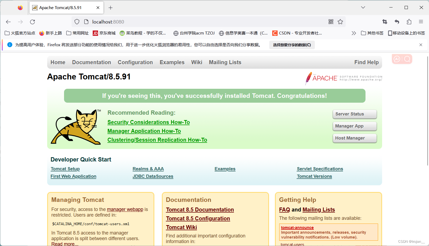The width and height of the screenshot is (429, 246).
Task: Open the Examples link under Developer Quick Start
Action: pyautogui.click(x=225, y=169)
